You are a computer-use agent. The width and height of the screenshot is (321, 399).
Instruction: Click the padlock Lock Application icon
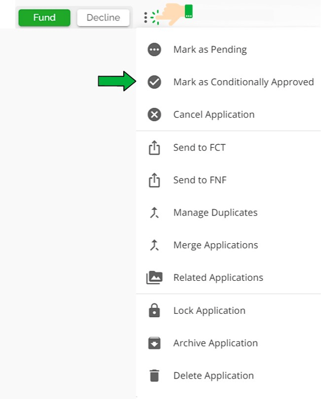coord(154,310)
